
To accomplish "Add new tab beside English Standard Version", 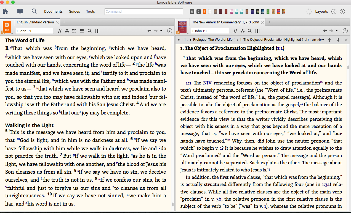I will point(64,22).
